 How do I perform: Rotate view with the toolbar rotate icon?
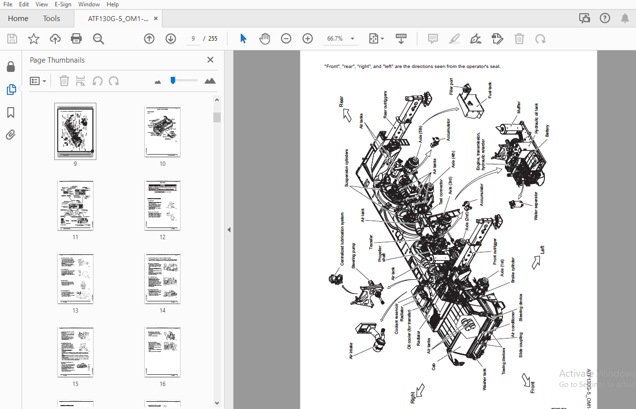click(541, 39)
